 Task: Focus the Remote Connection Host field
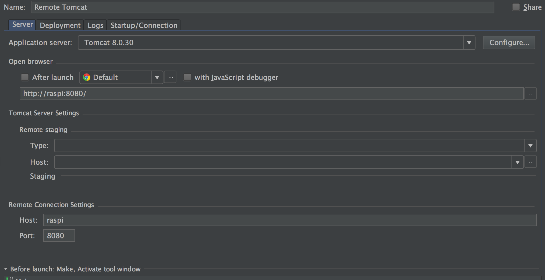[x=290, y=220]
